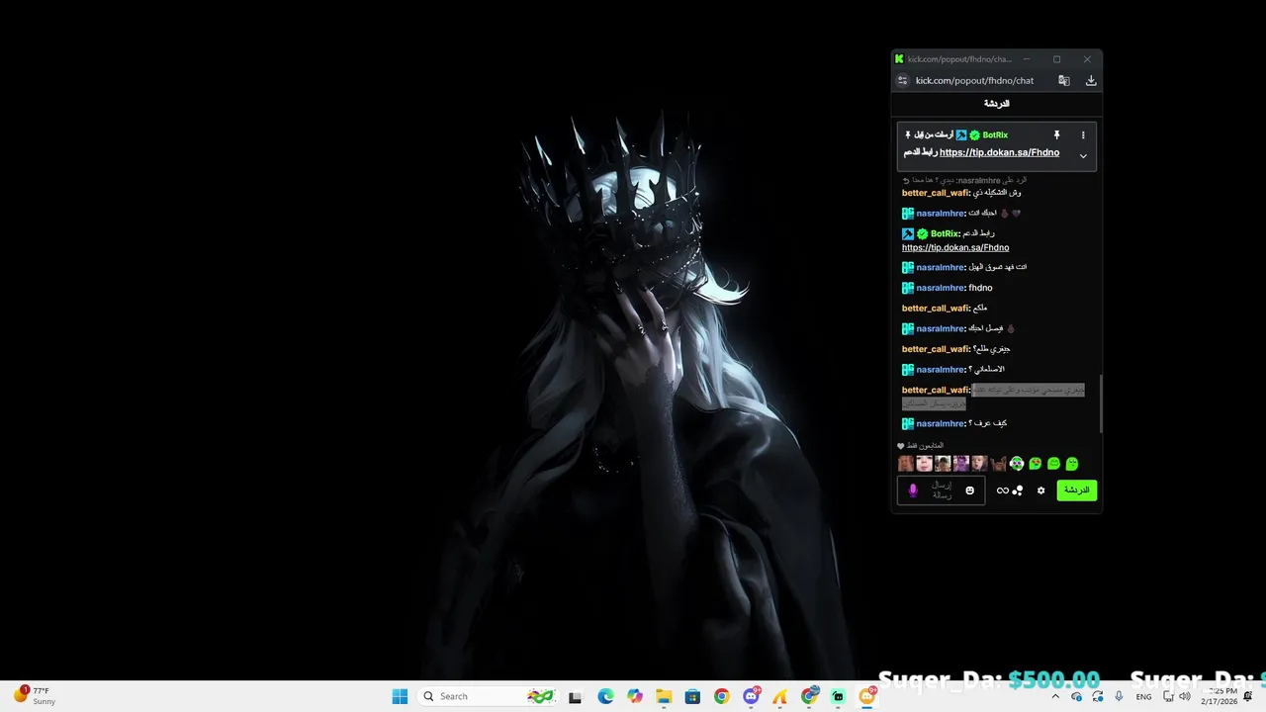Click nasralmhre subscriber badge on last message
The width and height of the screenshot is (1266, 712).
[x=907, y=423]
